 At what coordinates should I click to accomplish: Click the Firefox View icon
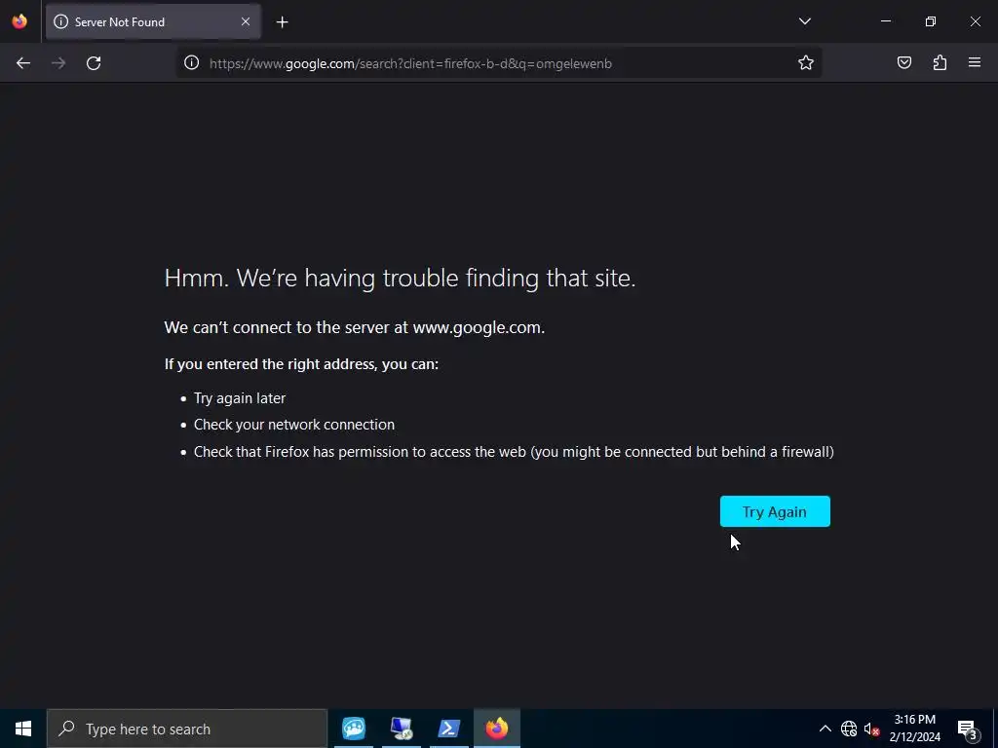click(19, 21)
